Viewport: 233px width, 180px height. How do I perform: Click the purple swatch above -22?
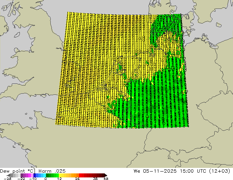22,175
